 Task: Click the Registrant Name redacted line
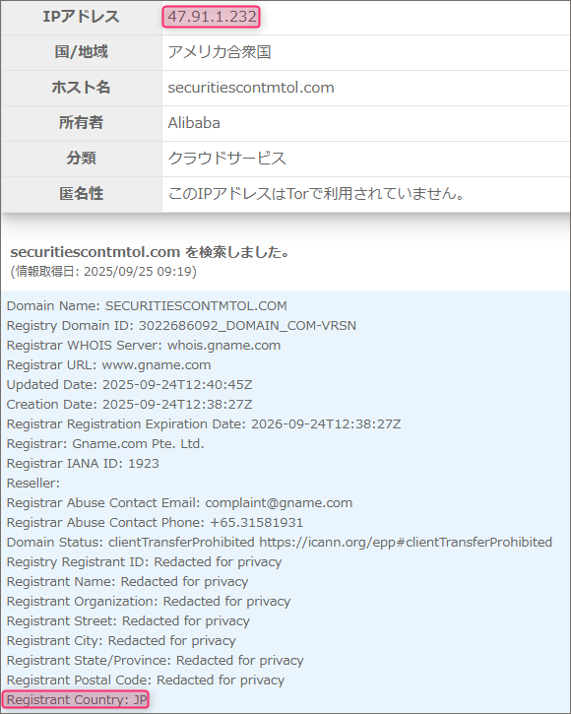coord(128,581)
